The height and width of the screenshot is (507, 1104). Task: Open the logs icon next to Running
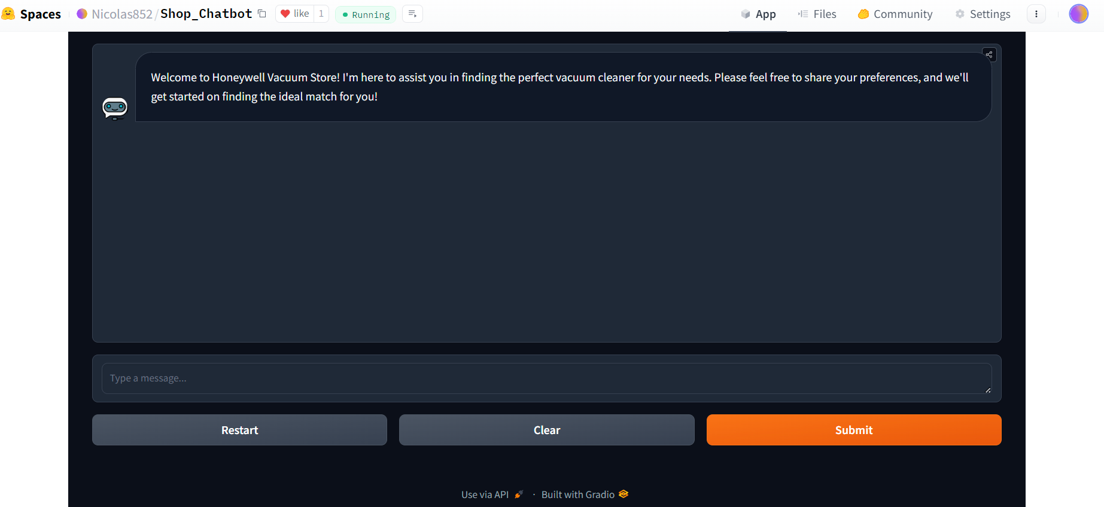click(412, 14)
